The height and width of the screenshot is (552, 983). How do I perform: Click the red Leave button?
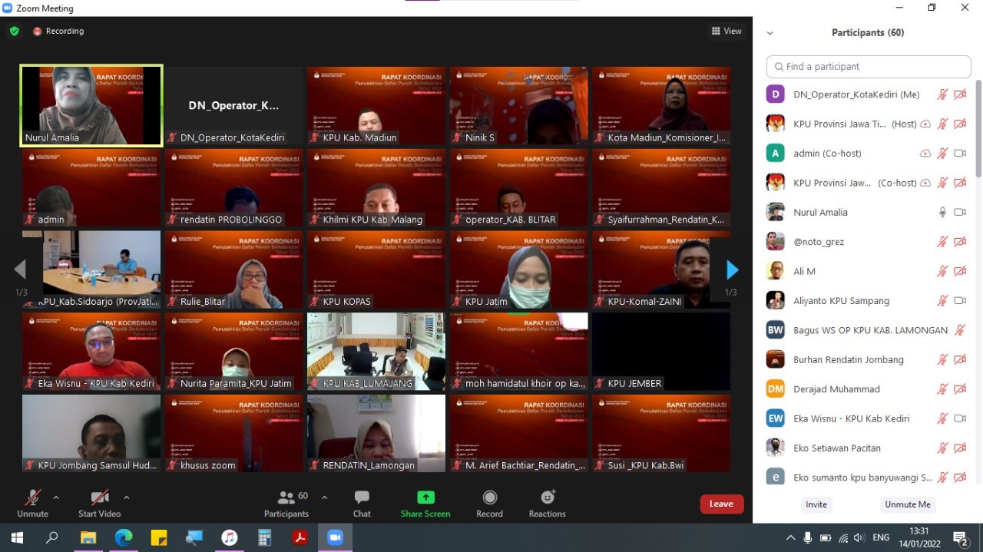click(721, 504)
